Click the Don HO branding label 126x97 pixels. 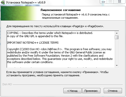pos(7,84)
